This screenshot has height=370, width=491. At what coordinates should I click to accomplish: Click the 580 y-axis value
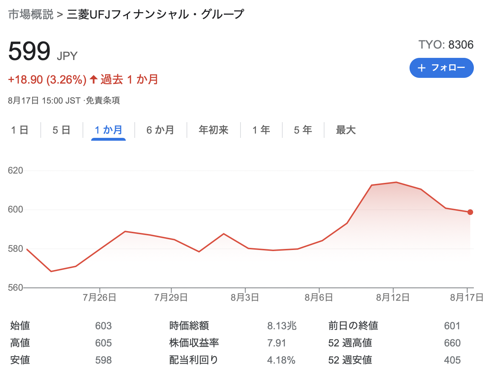pos(15,249)
